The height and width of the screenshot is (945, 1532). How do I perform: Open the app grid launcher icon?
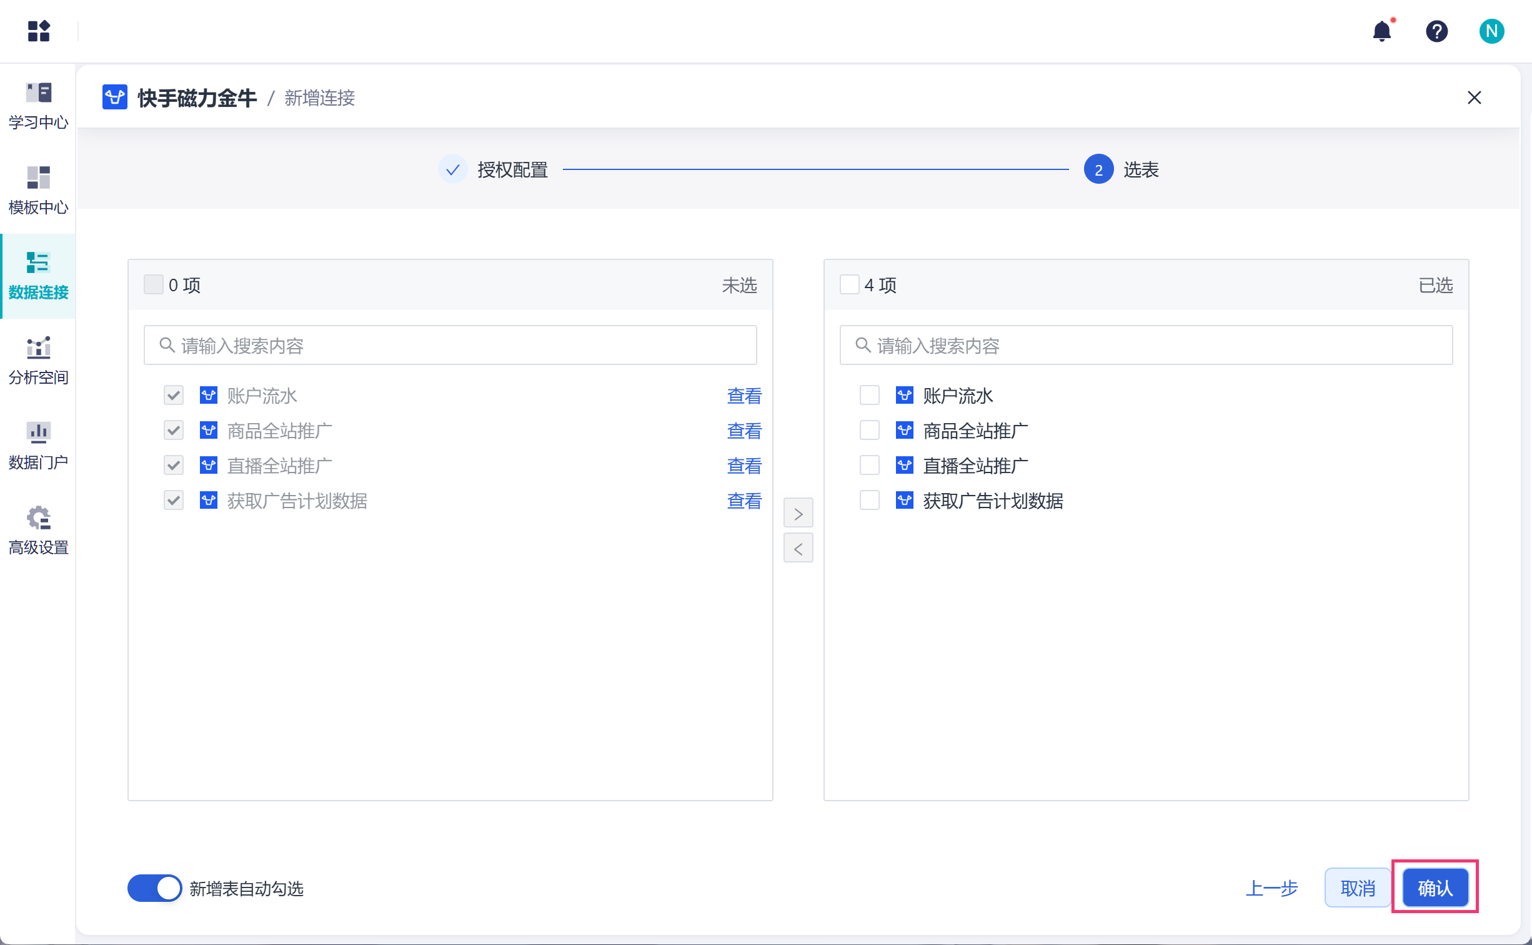39,31
